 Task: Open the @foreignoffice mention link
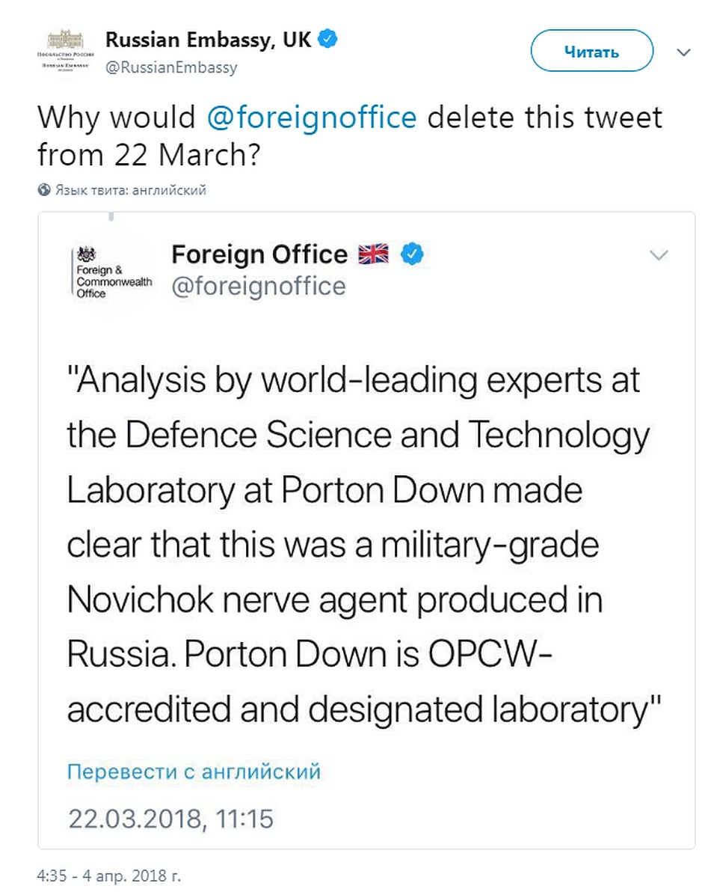point(311,117)
